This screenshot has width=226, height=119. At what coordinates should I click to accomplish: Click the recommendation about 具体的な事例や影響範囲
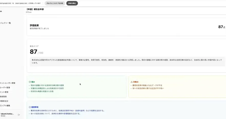56,114
